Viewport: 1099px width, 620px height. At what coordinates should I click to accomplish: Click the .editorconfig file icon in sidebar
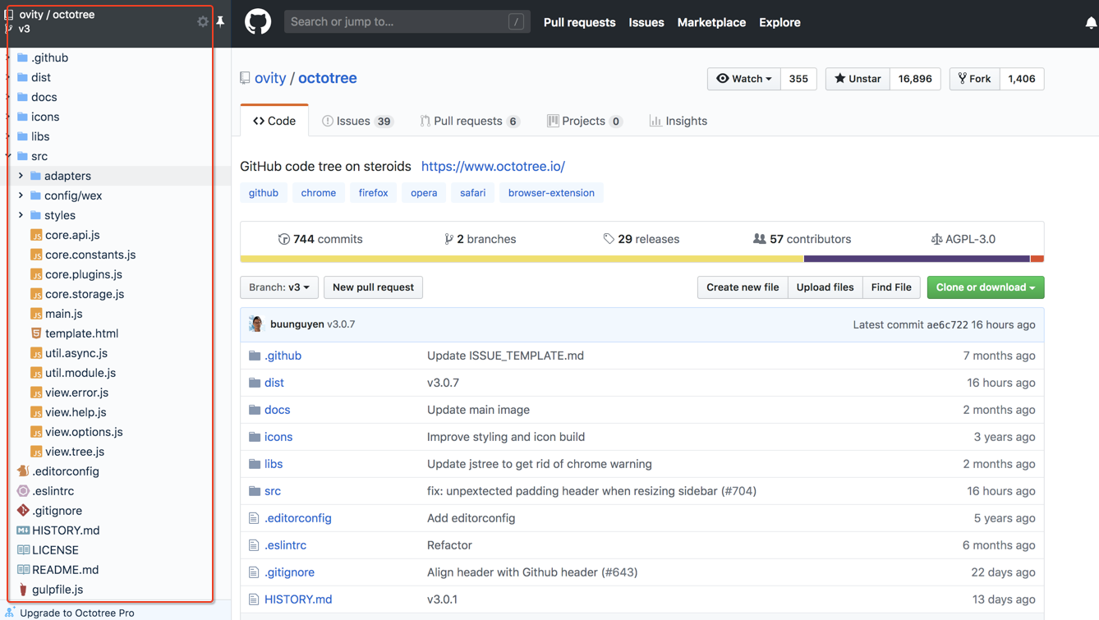coord(23,471)
